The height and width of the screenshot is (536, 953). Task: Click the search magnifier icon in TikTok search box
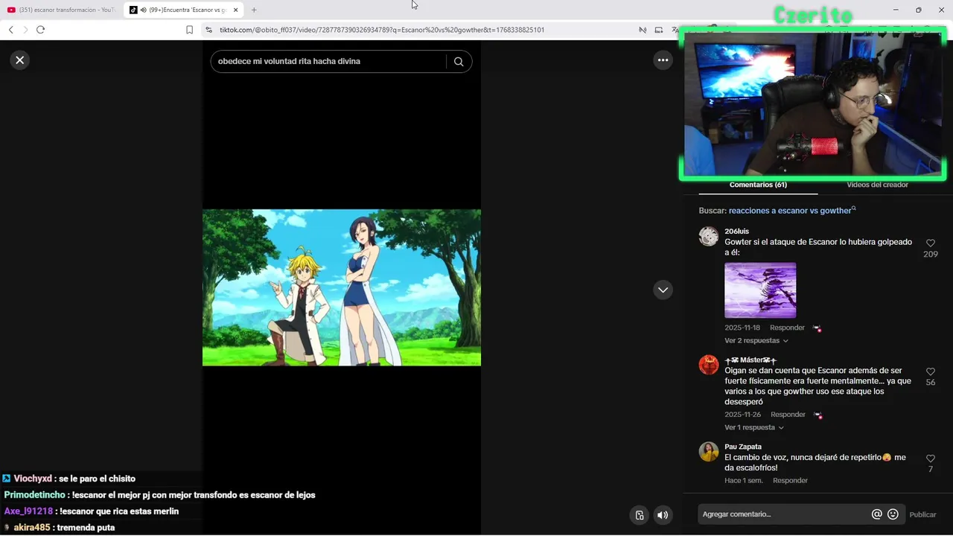459,62
